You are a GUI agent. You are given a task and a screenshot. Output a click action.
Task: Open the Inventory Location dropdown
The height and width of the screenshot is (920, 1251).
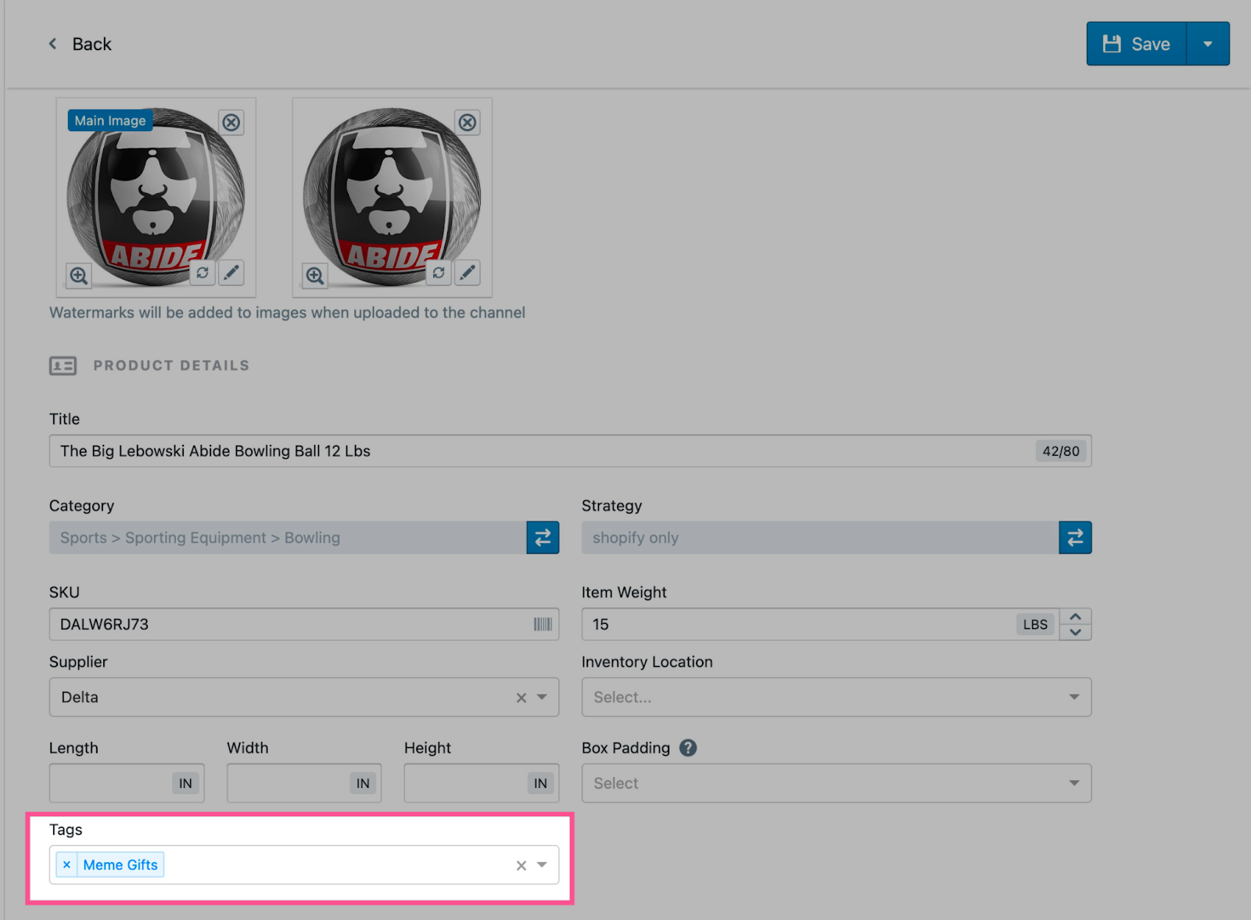coord(837,697)
